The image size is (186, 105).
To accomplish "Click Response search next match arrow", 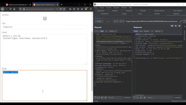I will (144, 98).
